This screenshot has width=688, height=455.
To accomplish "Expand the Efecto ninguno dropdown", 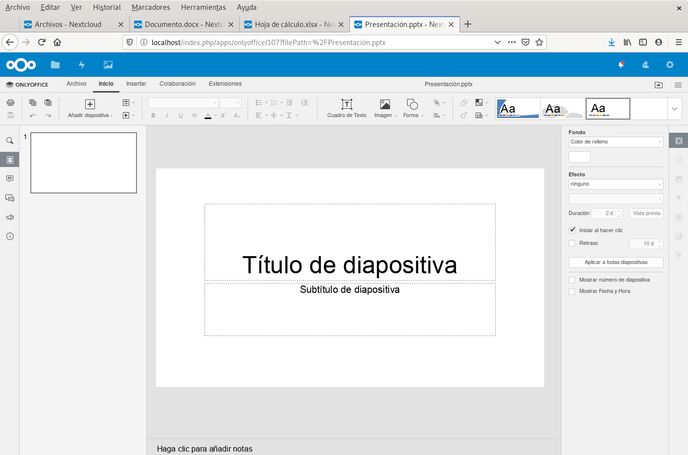I will (616, 184).
